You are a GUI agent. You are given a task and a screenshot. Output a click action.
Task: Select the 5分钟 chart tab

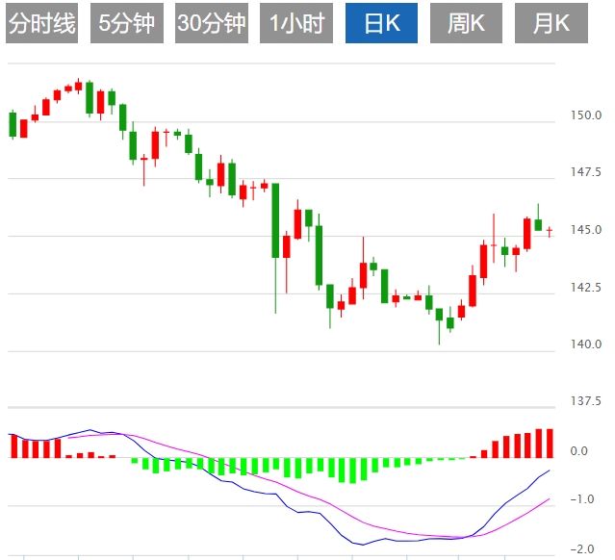(126, 24)
